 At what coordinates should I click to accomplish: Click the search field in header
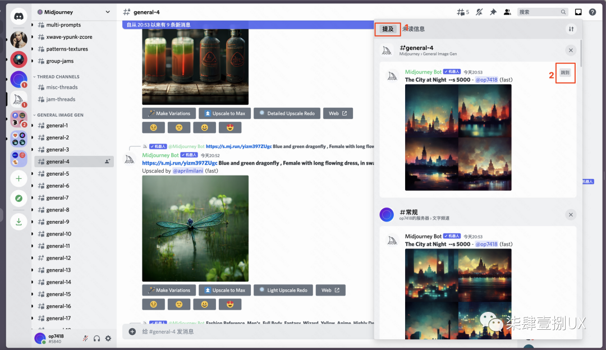point(543,12)
